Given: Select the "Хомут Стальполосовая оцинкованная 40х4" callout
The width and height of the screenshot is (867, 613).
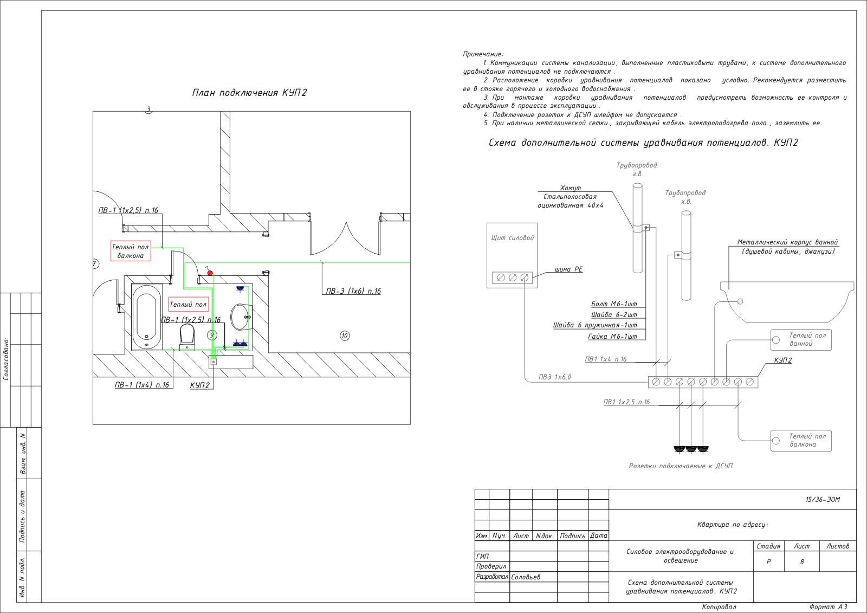Looking at the screenshot, I should pyautogui.click(x=571, y=197).
